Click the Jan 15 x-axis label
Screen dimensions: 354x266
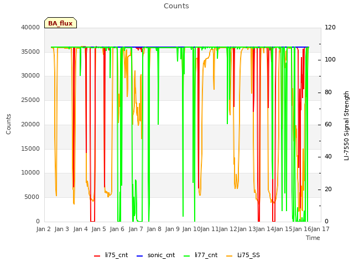click(x=283, y=229)
